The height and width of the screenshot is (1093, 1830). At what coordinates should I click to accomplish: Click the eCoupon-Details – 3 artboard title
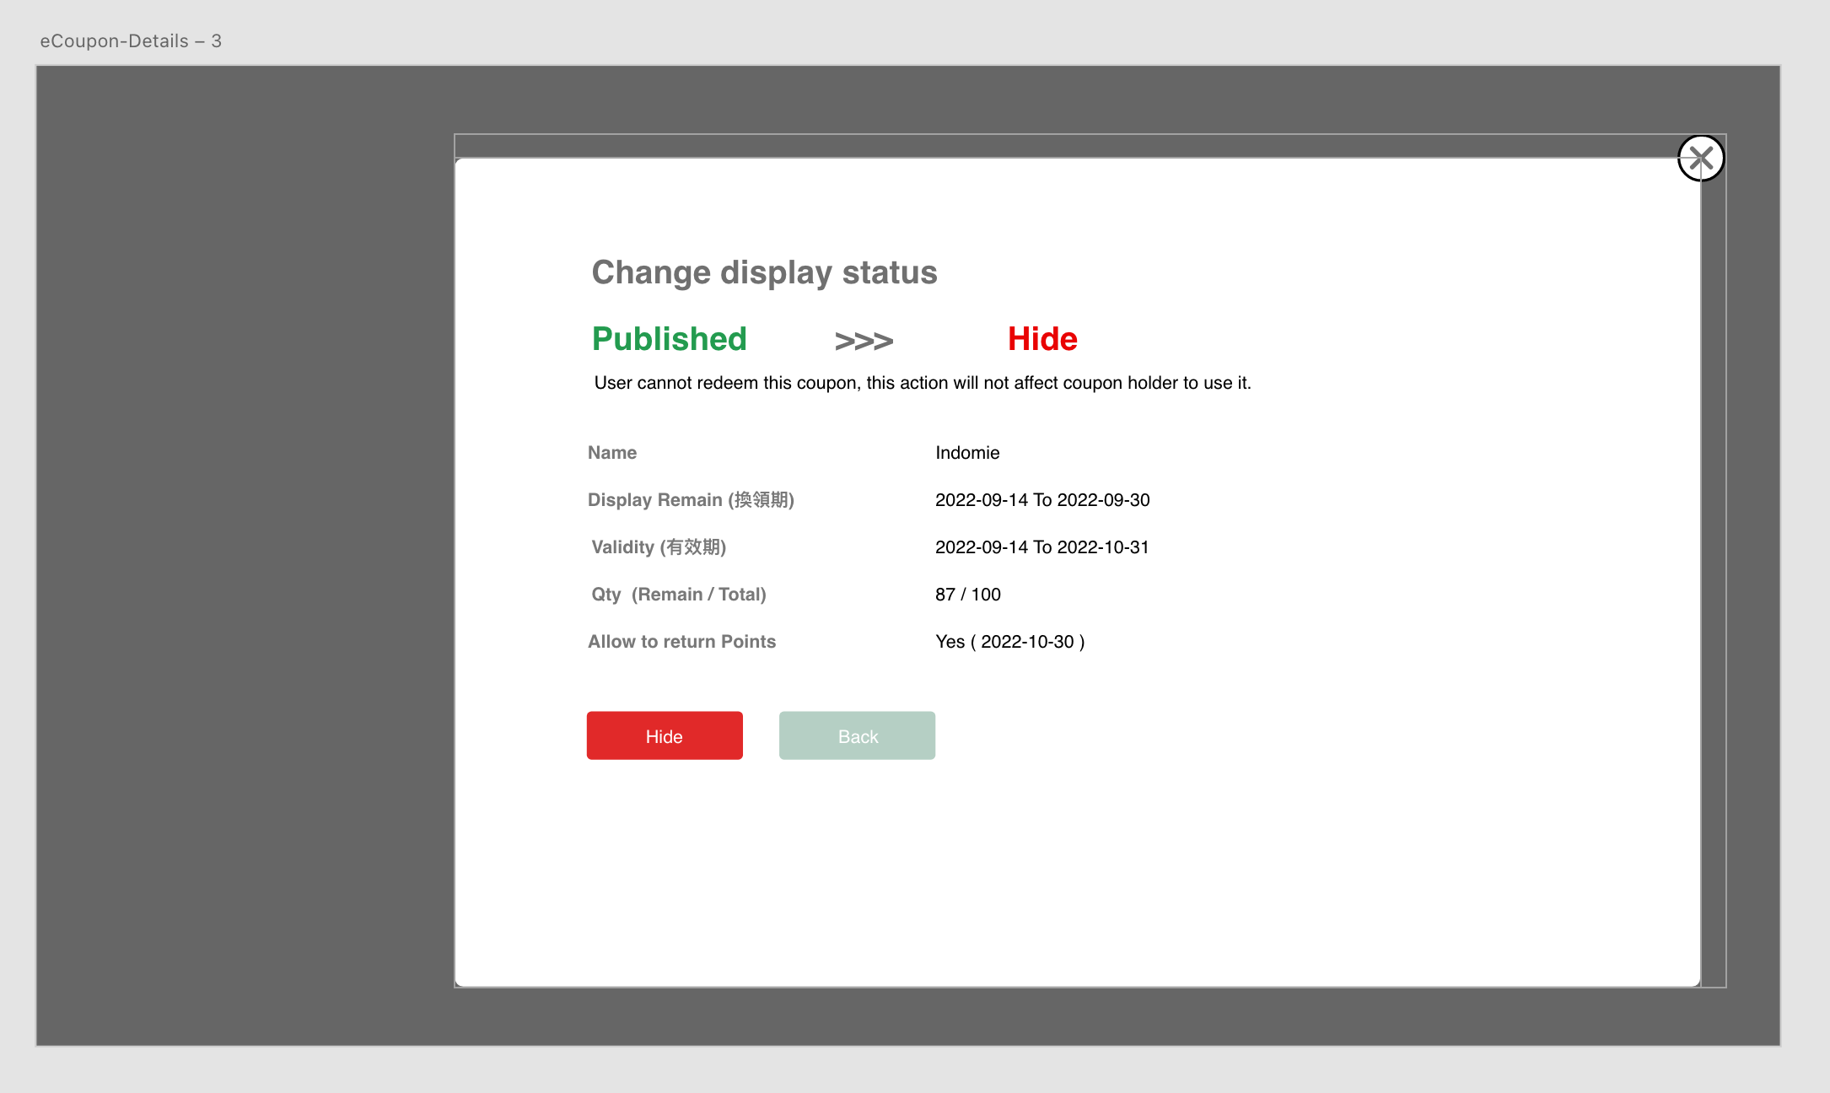click(131, 40)
